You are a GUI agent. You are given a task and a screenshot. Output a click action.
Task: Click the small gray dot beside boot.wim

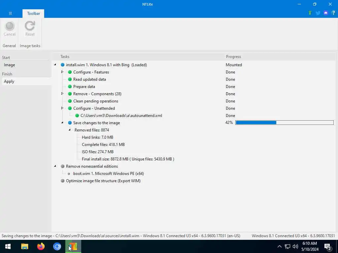[x=69, y=174]
